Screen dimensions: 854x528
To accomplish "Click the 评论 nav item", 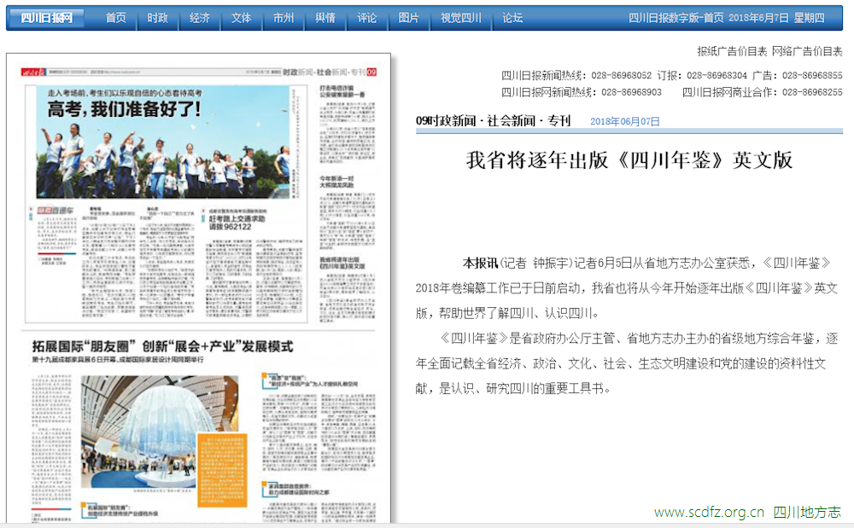I will coord(367,18).
